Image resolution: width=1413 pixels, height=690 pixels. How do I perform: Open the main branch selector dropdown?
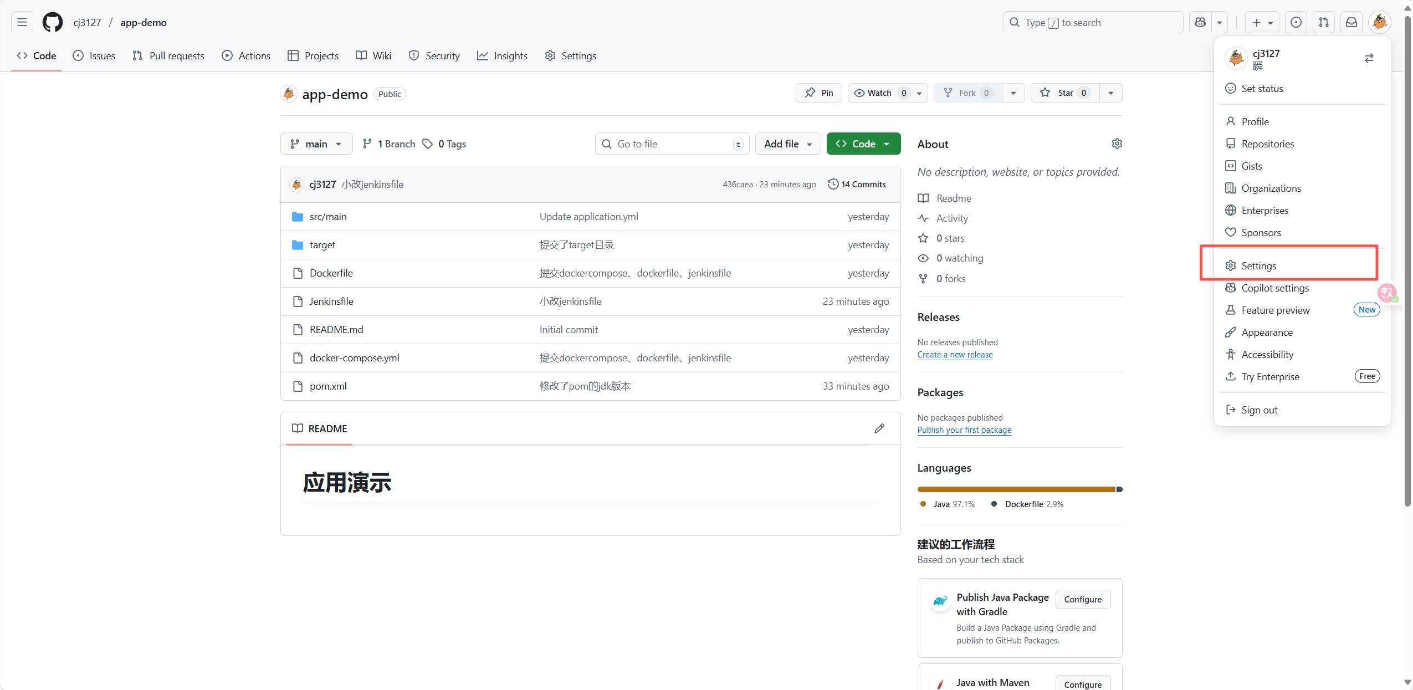point(316,144)
